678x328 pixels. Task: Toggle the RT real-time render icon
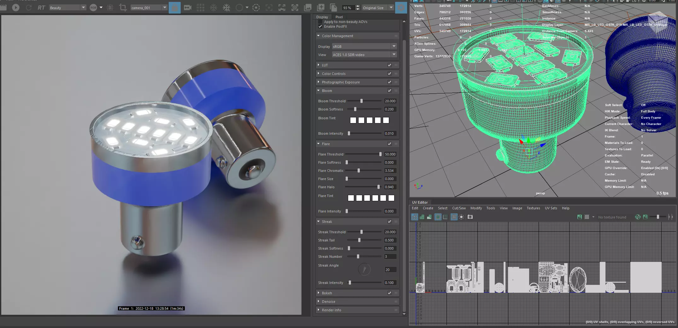tap(41, 8)
